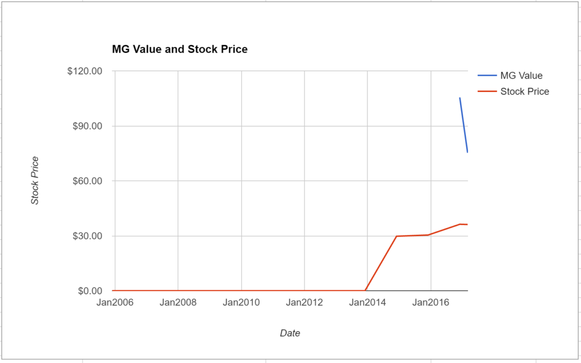The height and width of the screenshot is (363, 581).
Task: Click the Jan2014 x-axis label
Action: pos(368,303)
